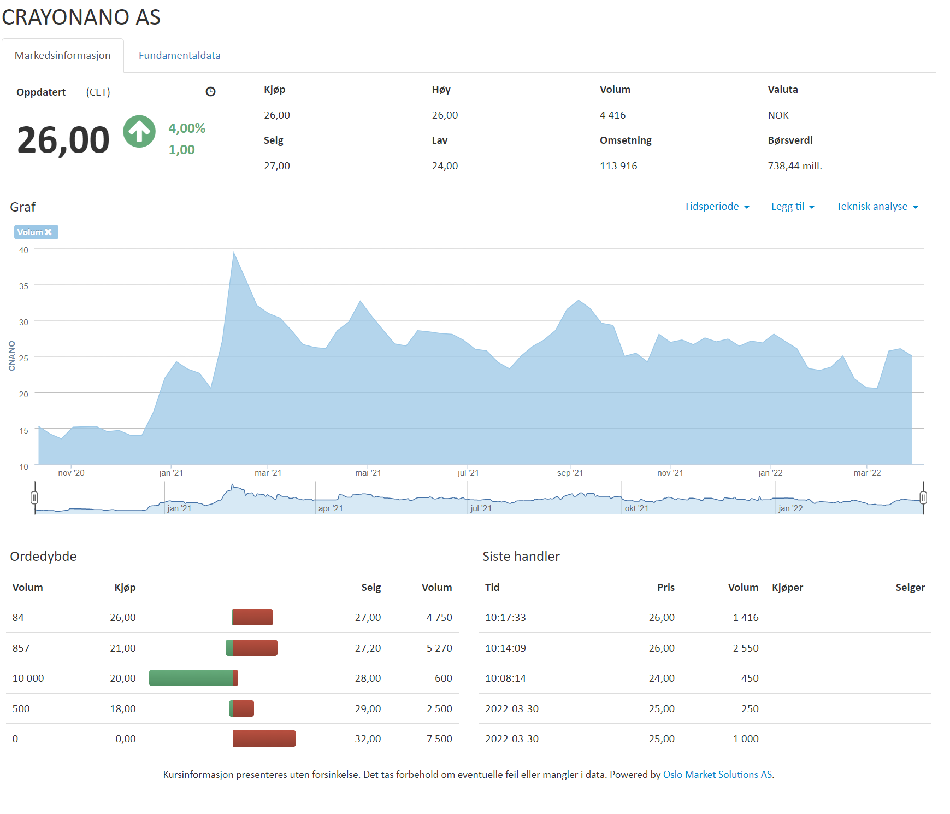Remove the Volum tag from chart
Viewport: 950px width, 814px height.
[49, 232]
